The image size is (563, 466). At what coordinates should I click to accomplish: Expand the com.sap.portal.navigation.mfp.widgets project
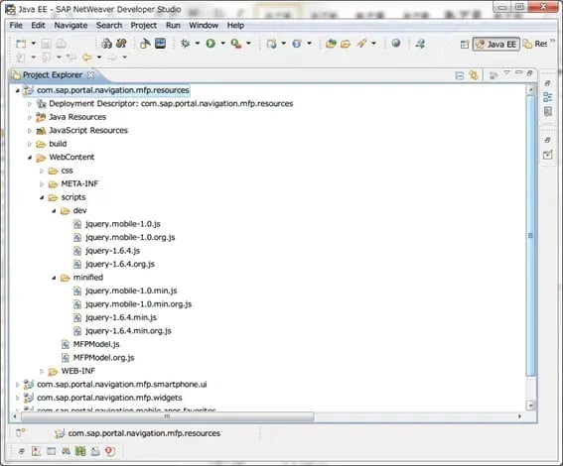click(x=17, y=398)
